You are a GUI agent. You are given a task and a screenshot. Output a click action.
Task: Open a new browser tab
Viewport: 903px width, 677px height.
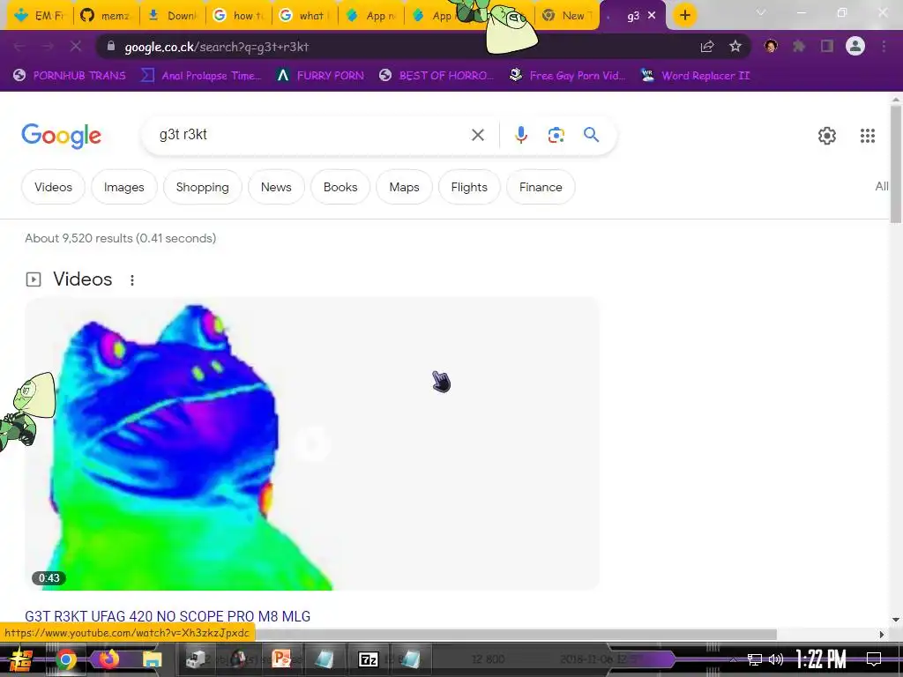click(x=684, y=16)
